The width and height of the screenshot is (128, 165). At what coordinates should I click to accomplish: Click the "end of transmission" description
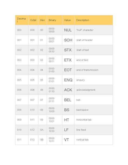click(87, 70)
